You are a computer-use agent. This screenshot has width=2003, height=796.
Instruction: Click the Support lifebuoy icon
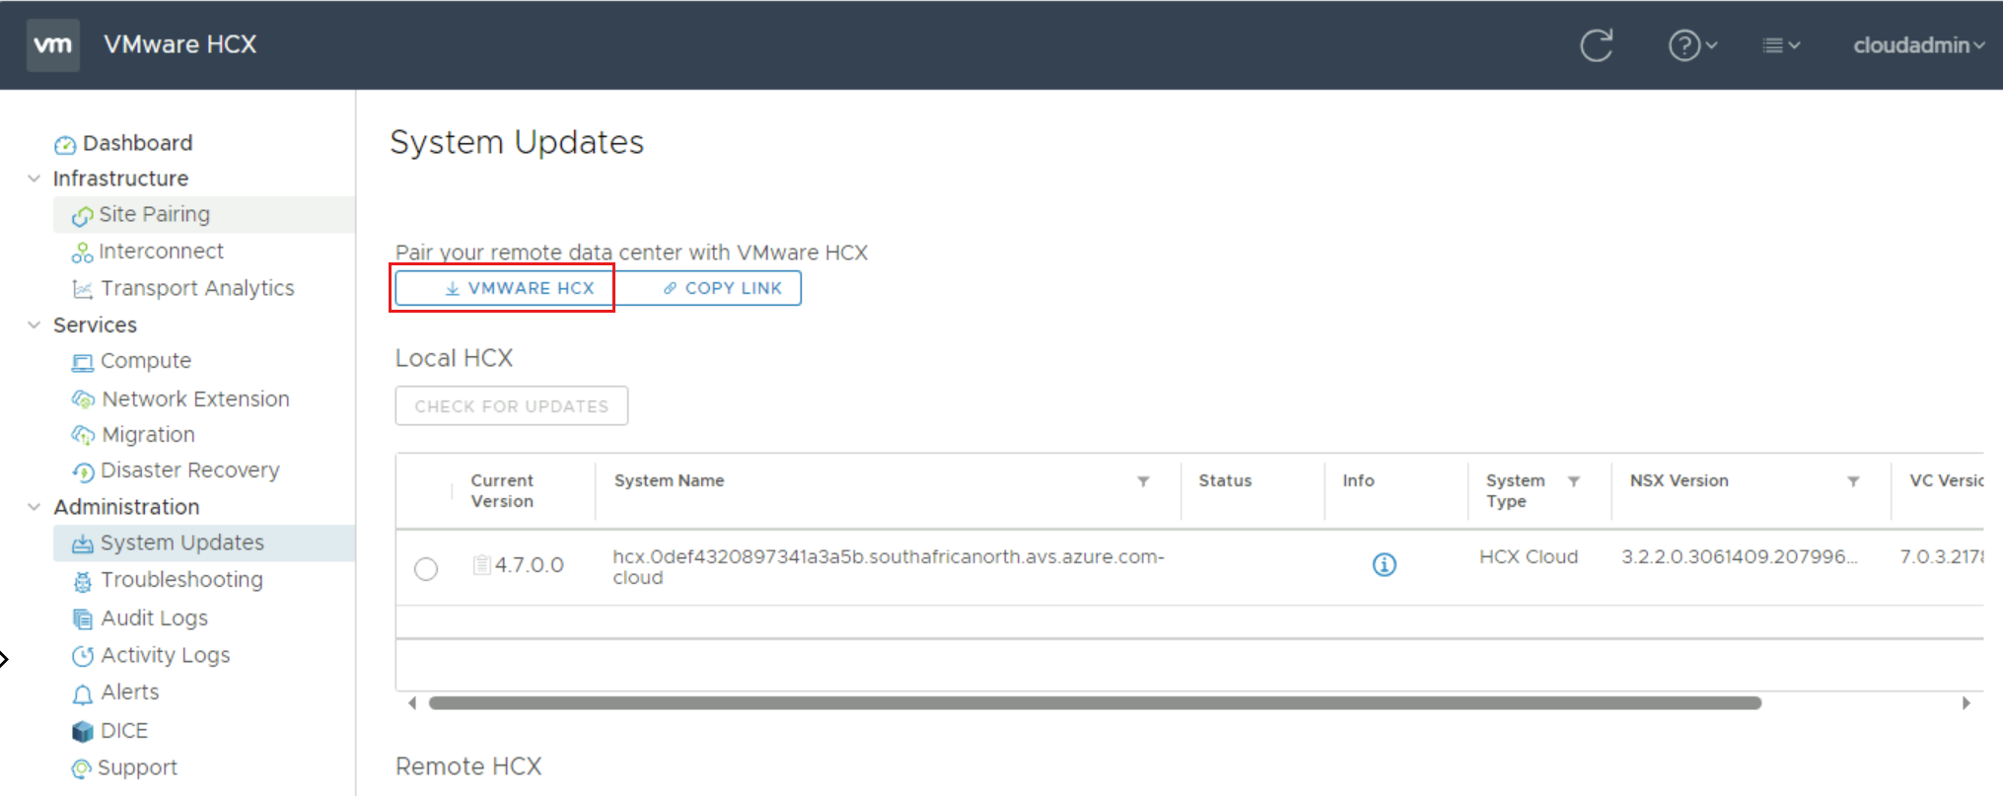(x=82, y=768)
